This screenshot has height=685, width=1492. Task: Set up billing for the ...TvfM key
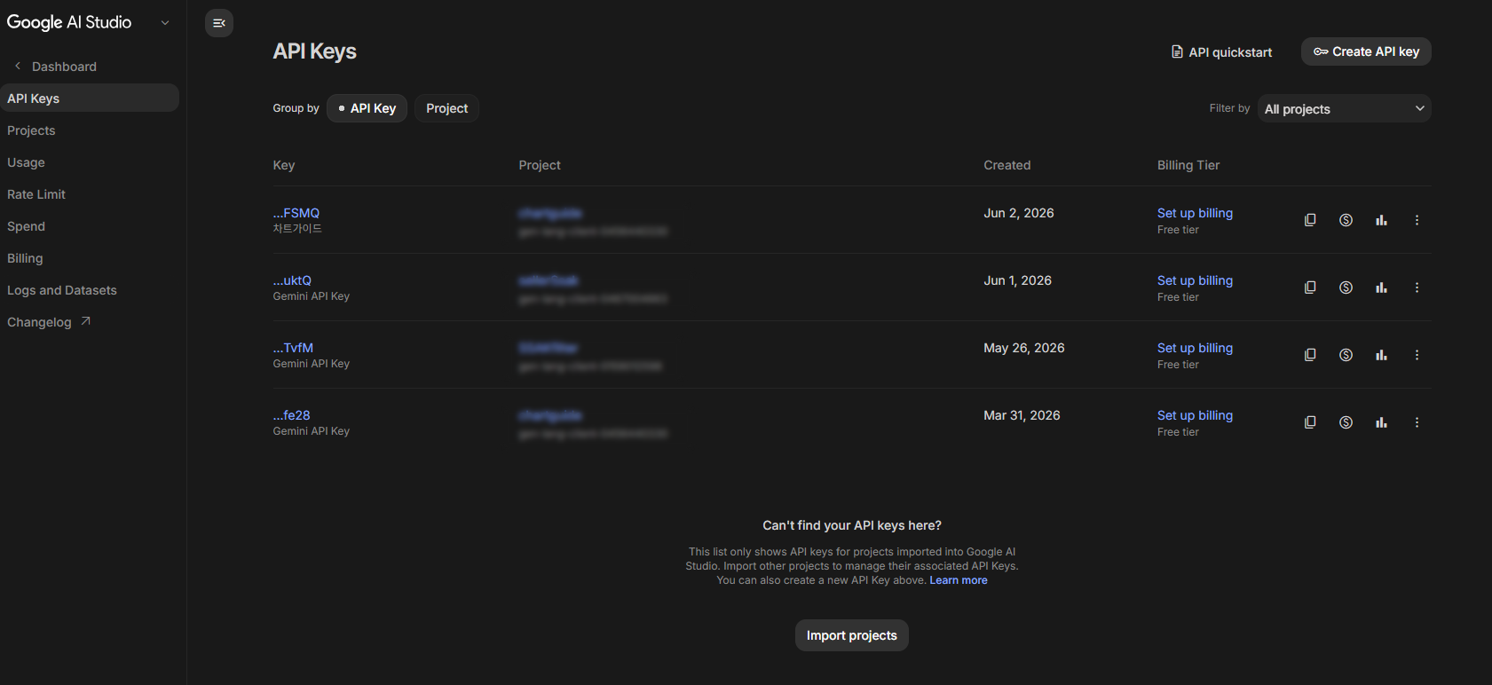coord(1195,348)
